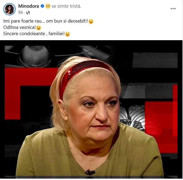Open the attached post photo
This screenshot has width=183, height=180.
(x=91, y=109)
